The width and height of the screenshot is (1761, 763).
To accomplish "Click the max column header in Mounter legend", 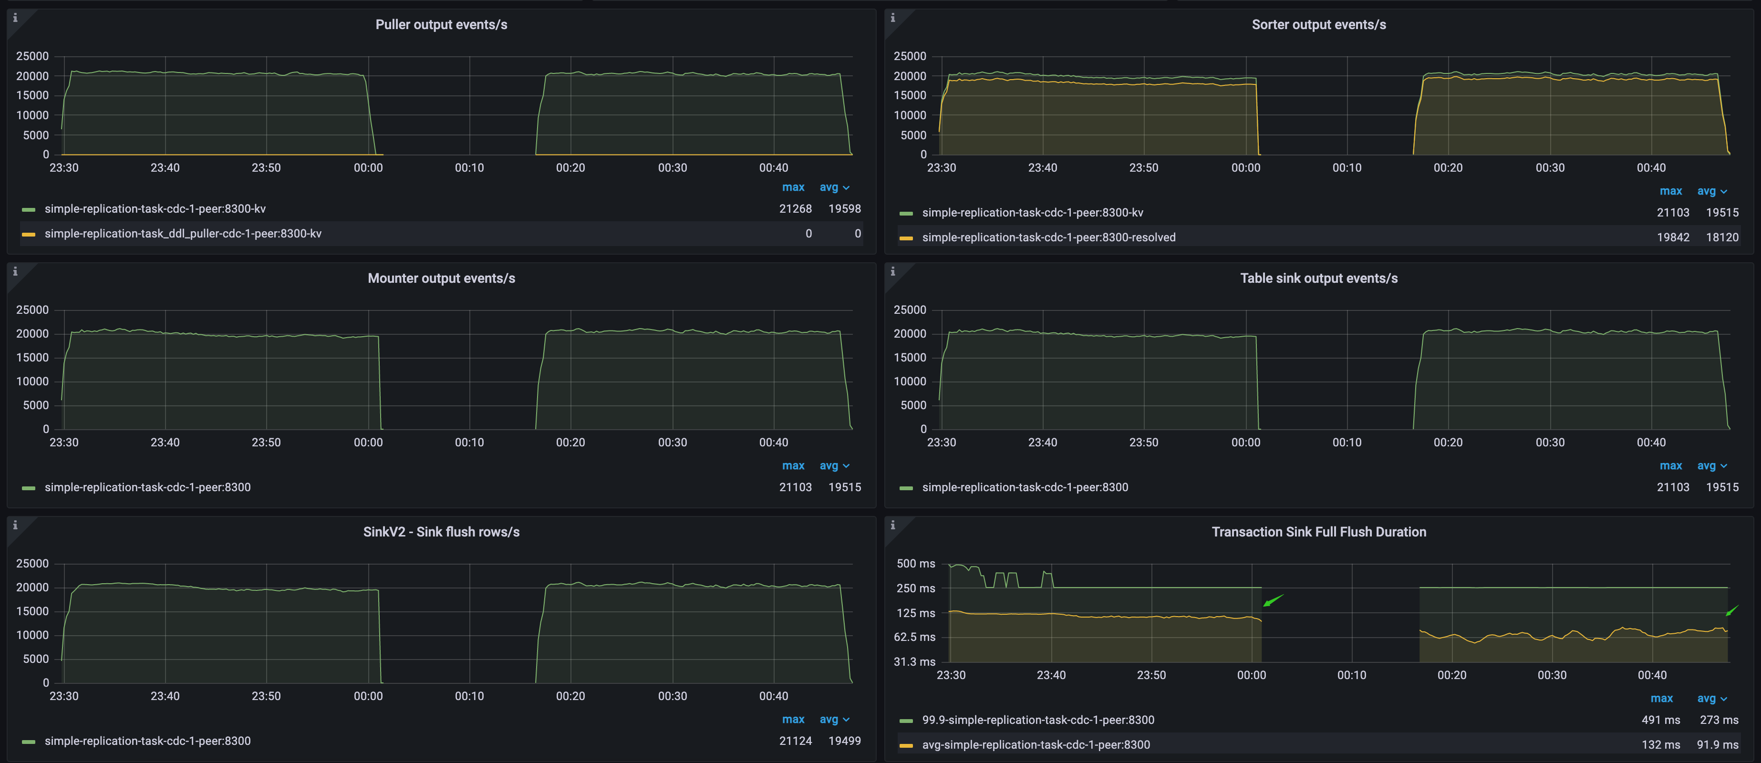I will 793,465.
